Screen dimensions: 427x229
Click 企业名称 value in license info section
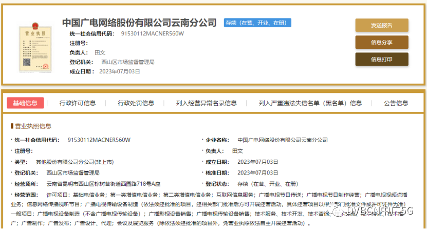pyautogui.click(x=283, y=140)
